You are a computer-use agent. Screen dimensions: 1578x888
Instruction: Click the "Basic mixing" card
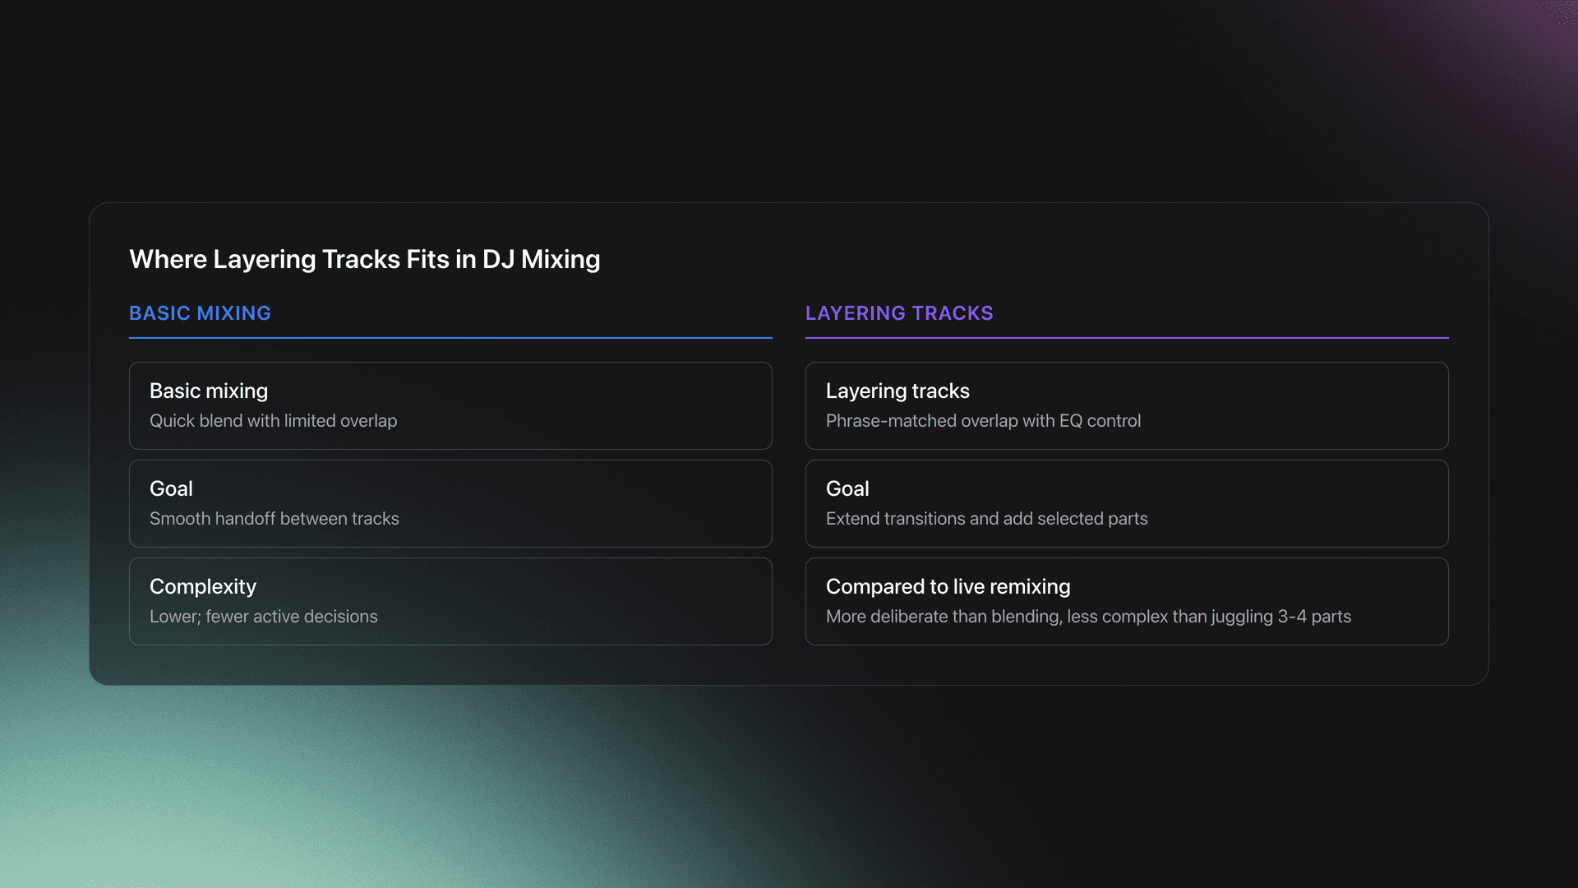pyautogui.click(x=450, y=405)
